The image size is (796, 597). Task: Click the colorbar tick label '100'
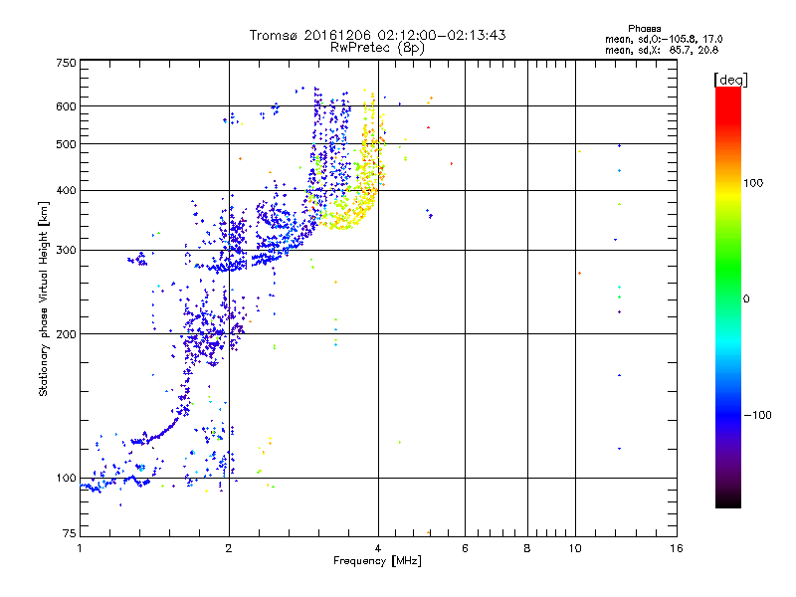pyautogui.click(x=753, y=183)
